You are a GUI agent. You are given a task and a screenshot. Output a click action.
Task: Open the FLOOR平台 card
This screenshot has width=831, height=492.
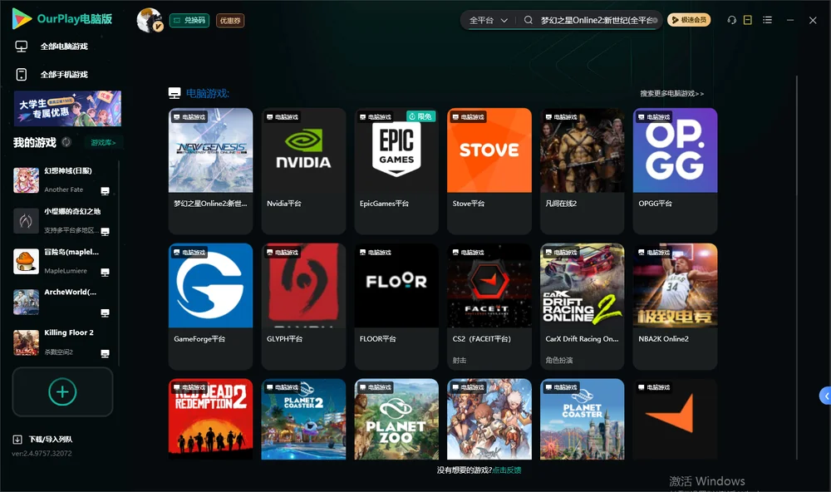(396, 307)
